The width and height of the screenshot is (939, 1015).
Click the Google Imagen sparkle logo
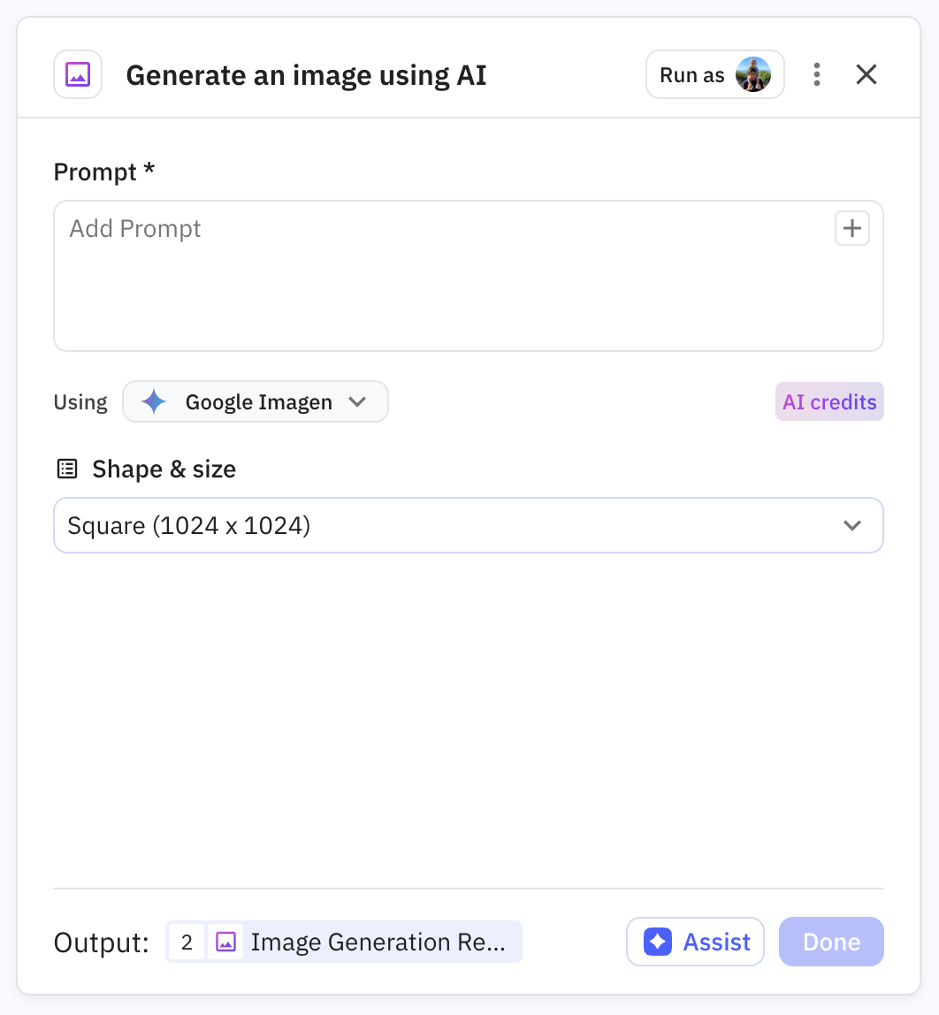pos(154,402)
